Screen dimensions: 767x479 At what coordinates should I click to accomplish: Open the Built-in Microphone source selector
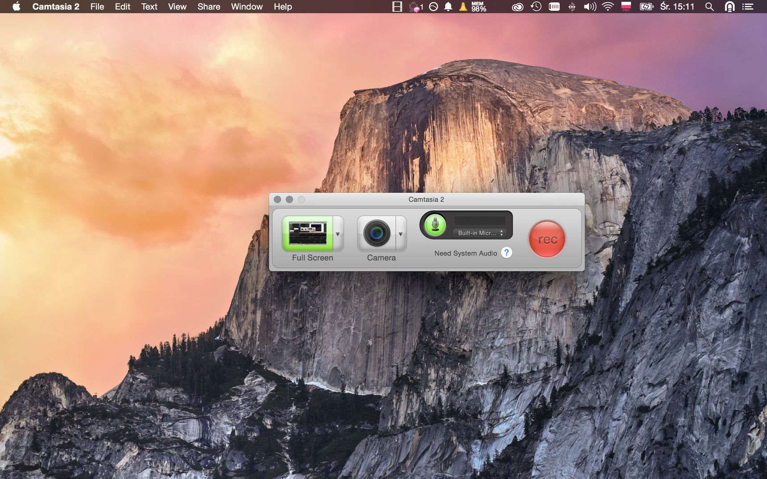480,233
